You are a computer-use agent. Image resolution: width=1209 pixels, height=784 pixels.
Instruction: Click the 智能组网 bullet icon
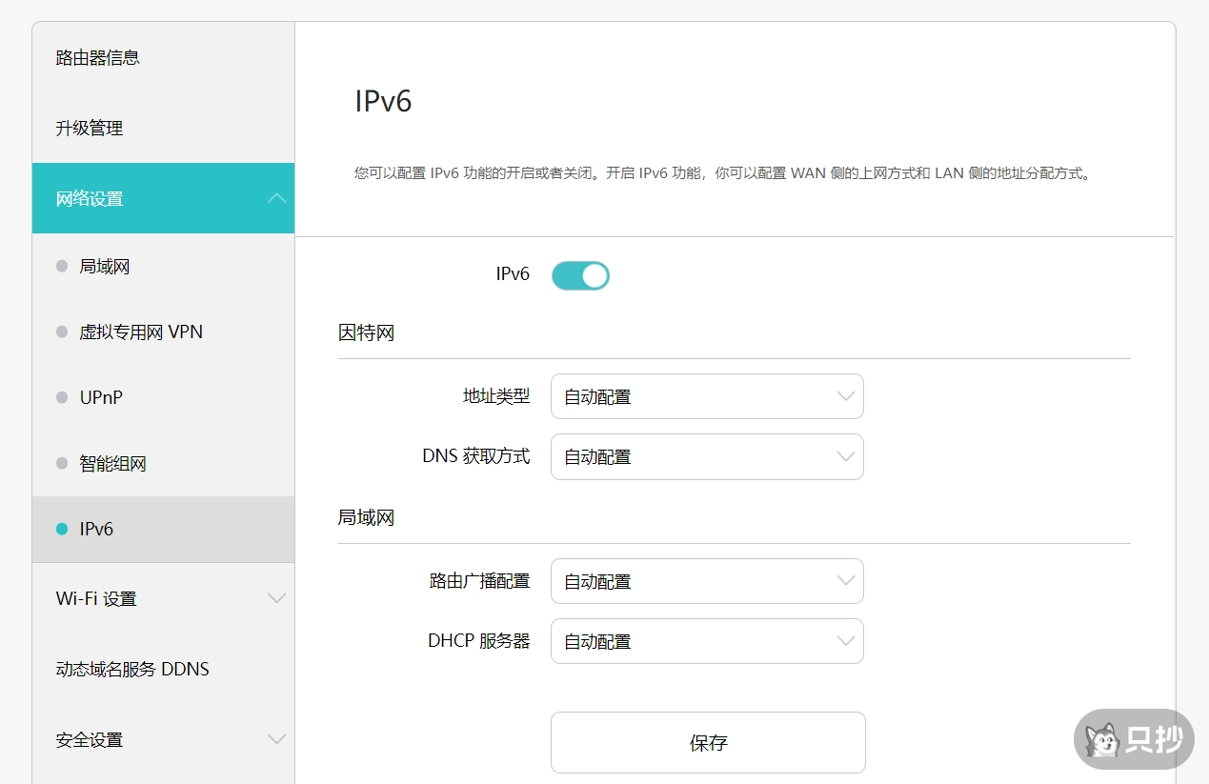click(60, 463)
